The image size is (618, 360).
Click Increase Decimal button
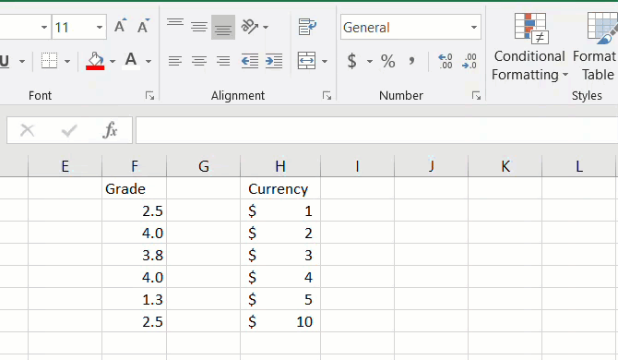pos(446,61)
